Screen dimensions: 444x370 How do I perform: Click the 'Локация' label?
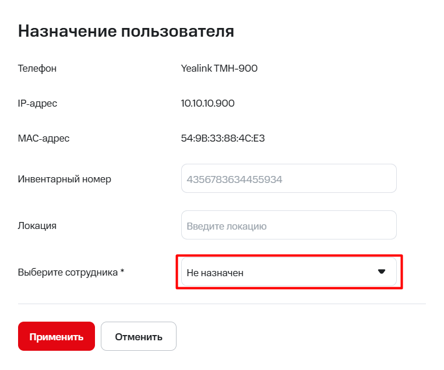[37, 225]
